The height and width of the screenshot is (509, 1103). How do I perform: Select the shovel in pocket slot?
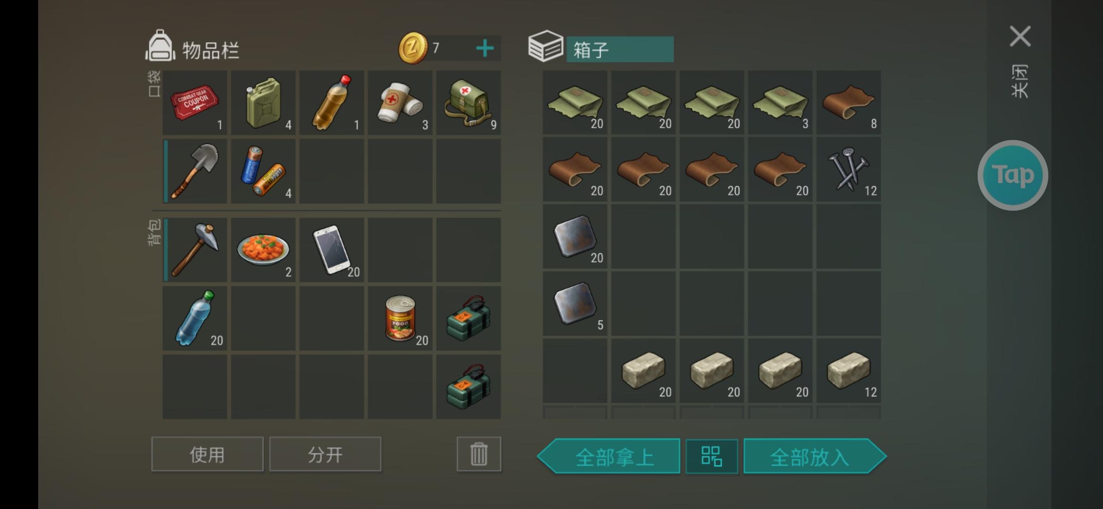[x=195, y=171]
